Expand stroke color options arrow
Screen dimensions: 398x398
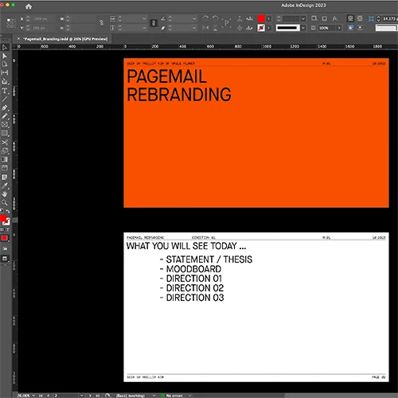(x=269, y=28)
